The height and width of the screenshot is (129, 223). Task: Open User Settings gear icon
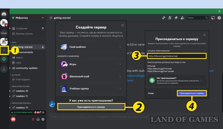click(x=43, y=119)
